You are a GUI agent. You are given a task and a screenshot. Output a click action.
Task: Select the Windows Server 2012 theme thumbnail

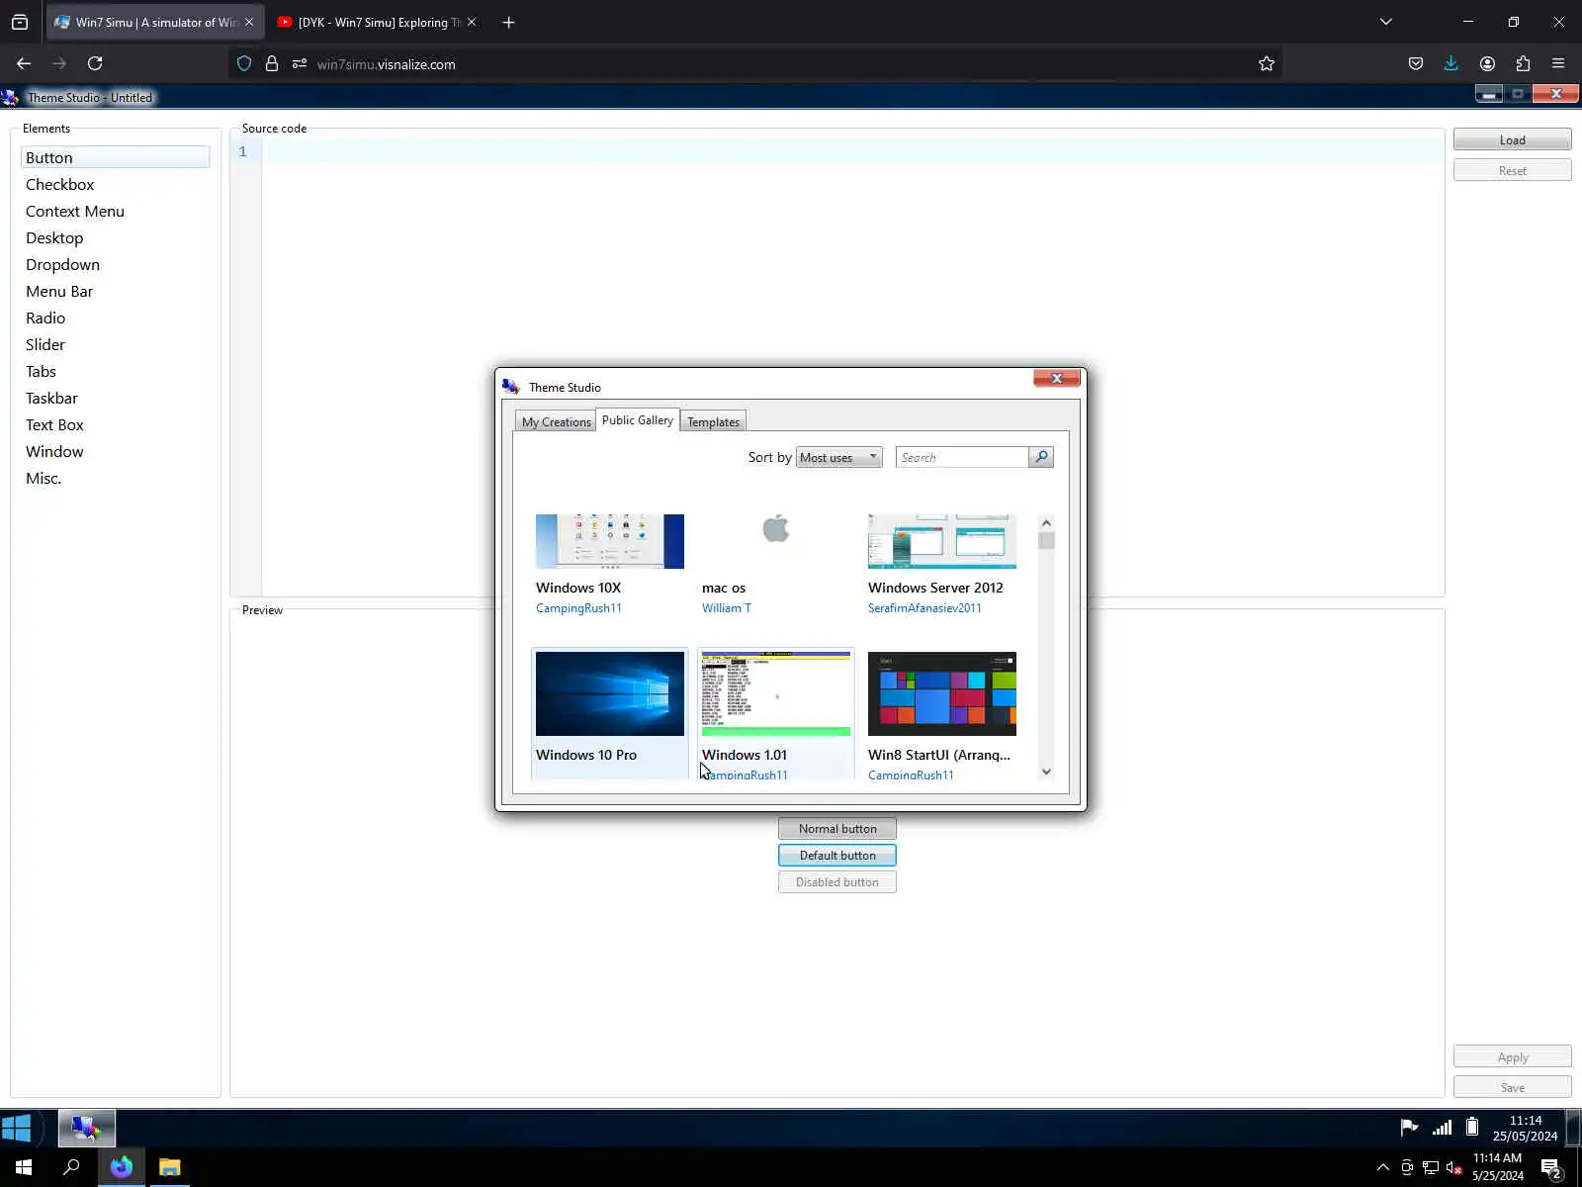942,541
